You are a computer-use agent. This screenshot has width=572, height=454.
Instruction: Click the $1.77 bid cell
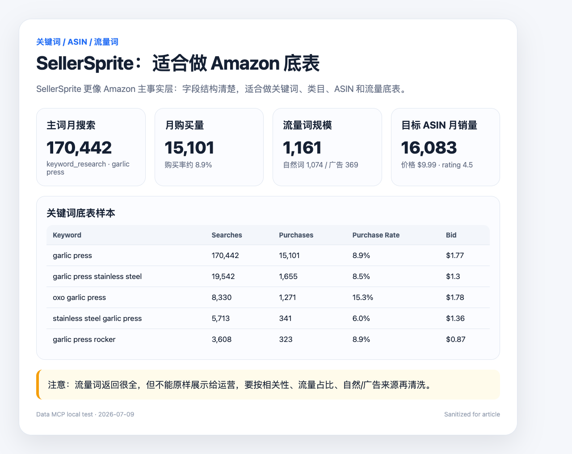click(455, 256)
